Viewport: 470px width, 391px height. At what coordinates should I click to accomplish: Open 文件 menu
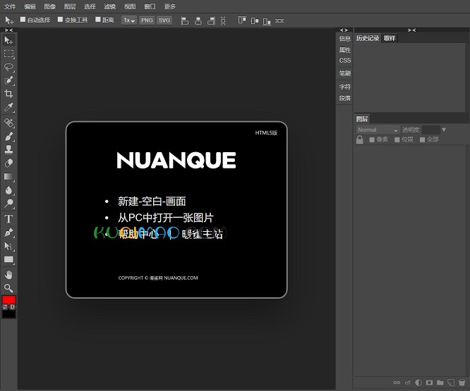coord(10,6)
